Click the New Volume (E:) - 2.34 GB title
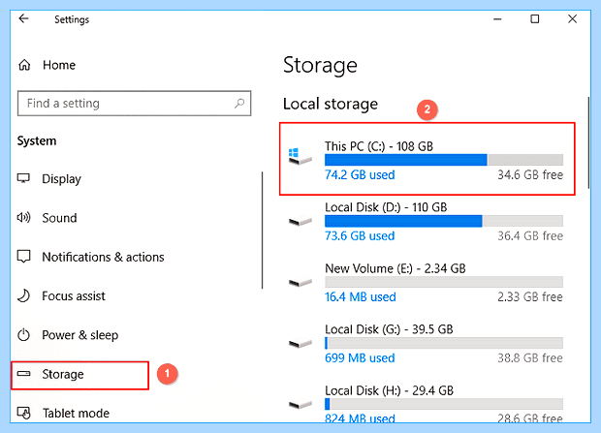This screenshot has width=601, height=433. [x=395, y=268]
